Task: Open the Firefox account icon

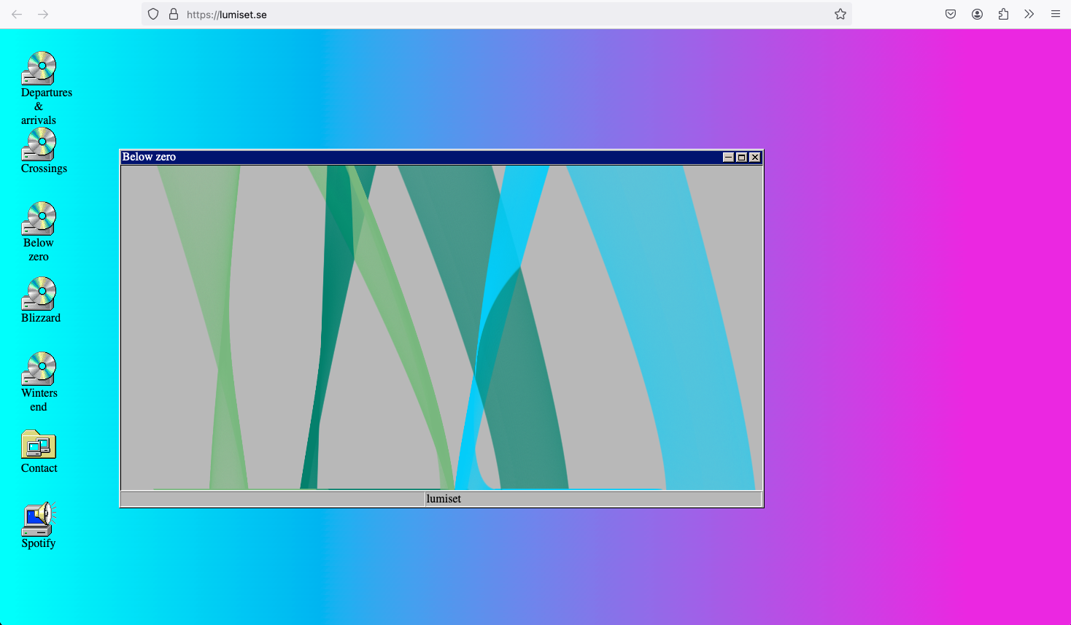Action: [977, 14]
